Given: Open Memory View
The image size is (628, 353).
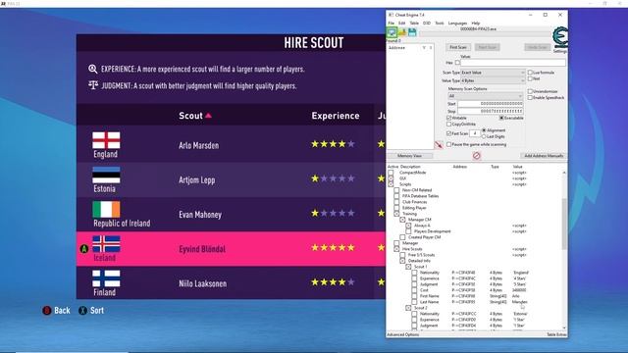Looking at the screenshot, I should [409, 156].
